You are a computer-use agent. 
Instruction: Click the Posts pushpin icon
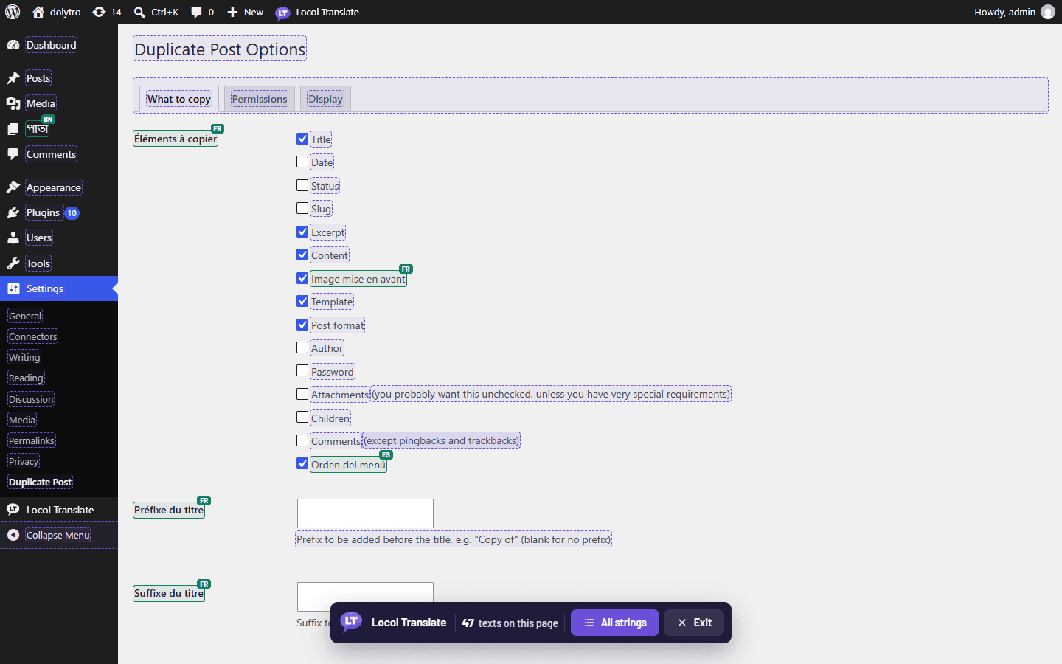coord(13,78)
